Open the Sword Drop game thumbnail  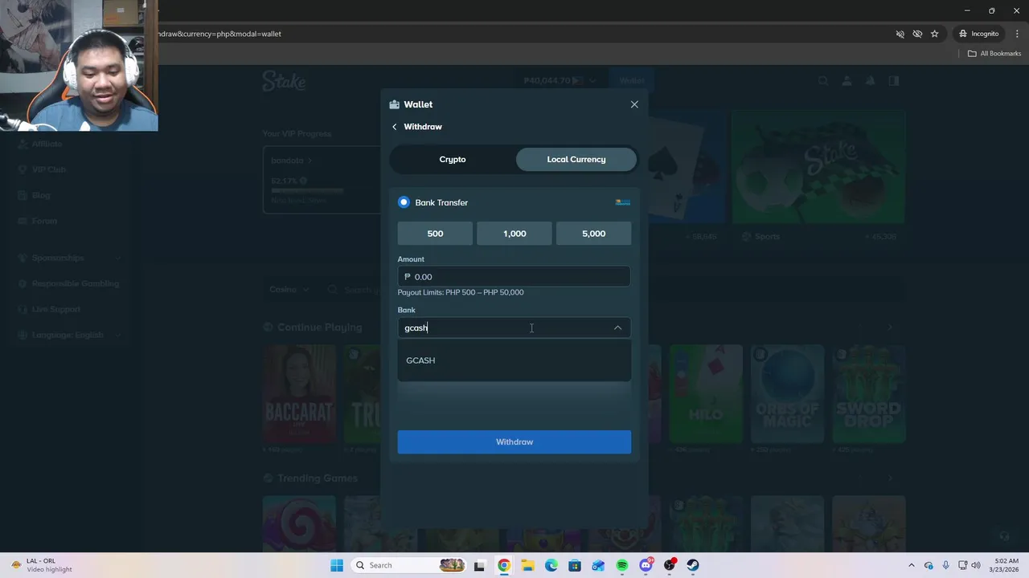pos(868,394)
